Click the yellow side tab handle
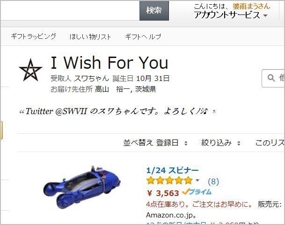This screenshot has width=285, height=225. tap(1, 131)
